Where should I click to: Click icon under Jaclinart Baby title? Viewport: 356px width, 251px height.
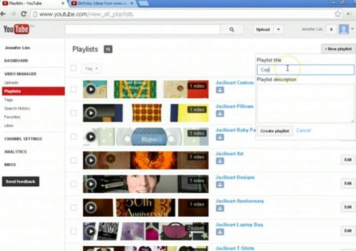(x=220, y=137)
